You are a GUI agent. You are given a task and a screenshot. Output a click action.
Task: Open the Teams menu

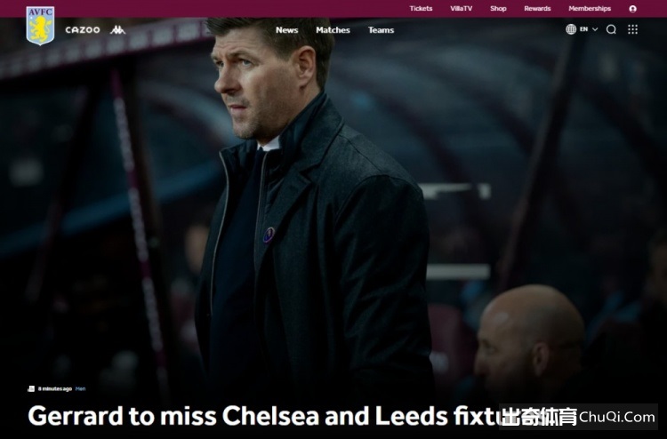[x=381, y=30]
